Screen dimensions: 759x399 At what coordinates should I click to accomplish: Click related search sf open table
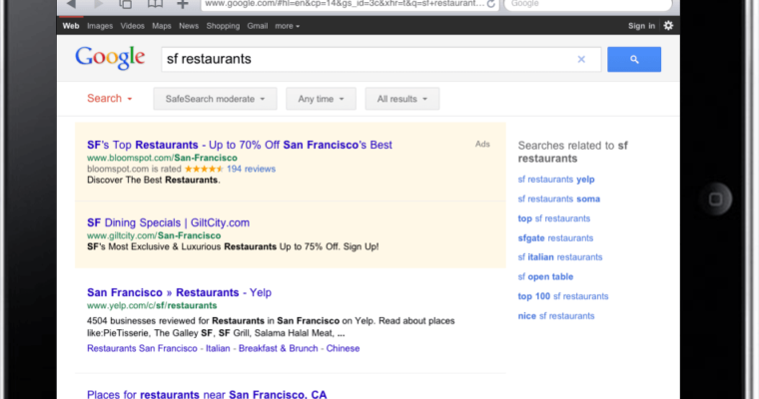coord(545,276)
